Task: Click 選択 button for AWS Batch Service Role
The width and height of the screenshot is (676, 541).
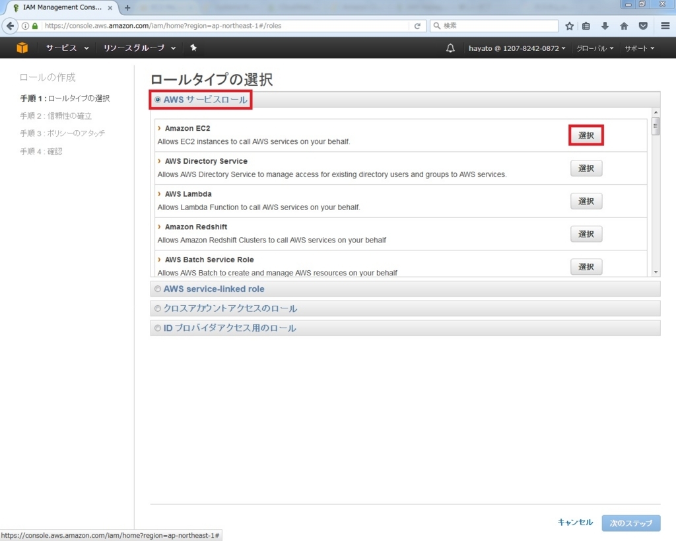Action: pyautogui.click(x=586, y=267)
